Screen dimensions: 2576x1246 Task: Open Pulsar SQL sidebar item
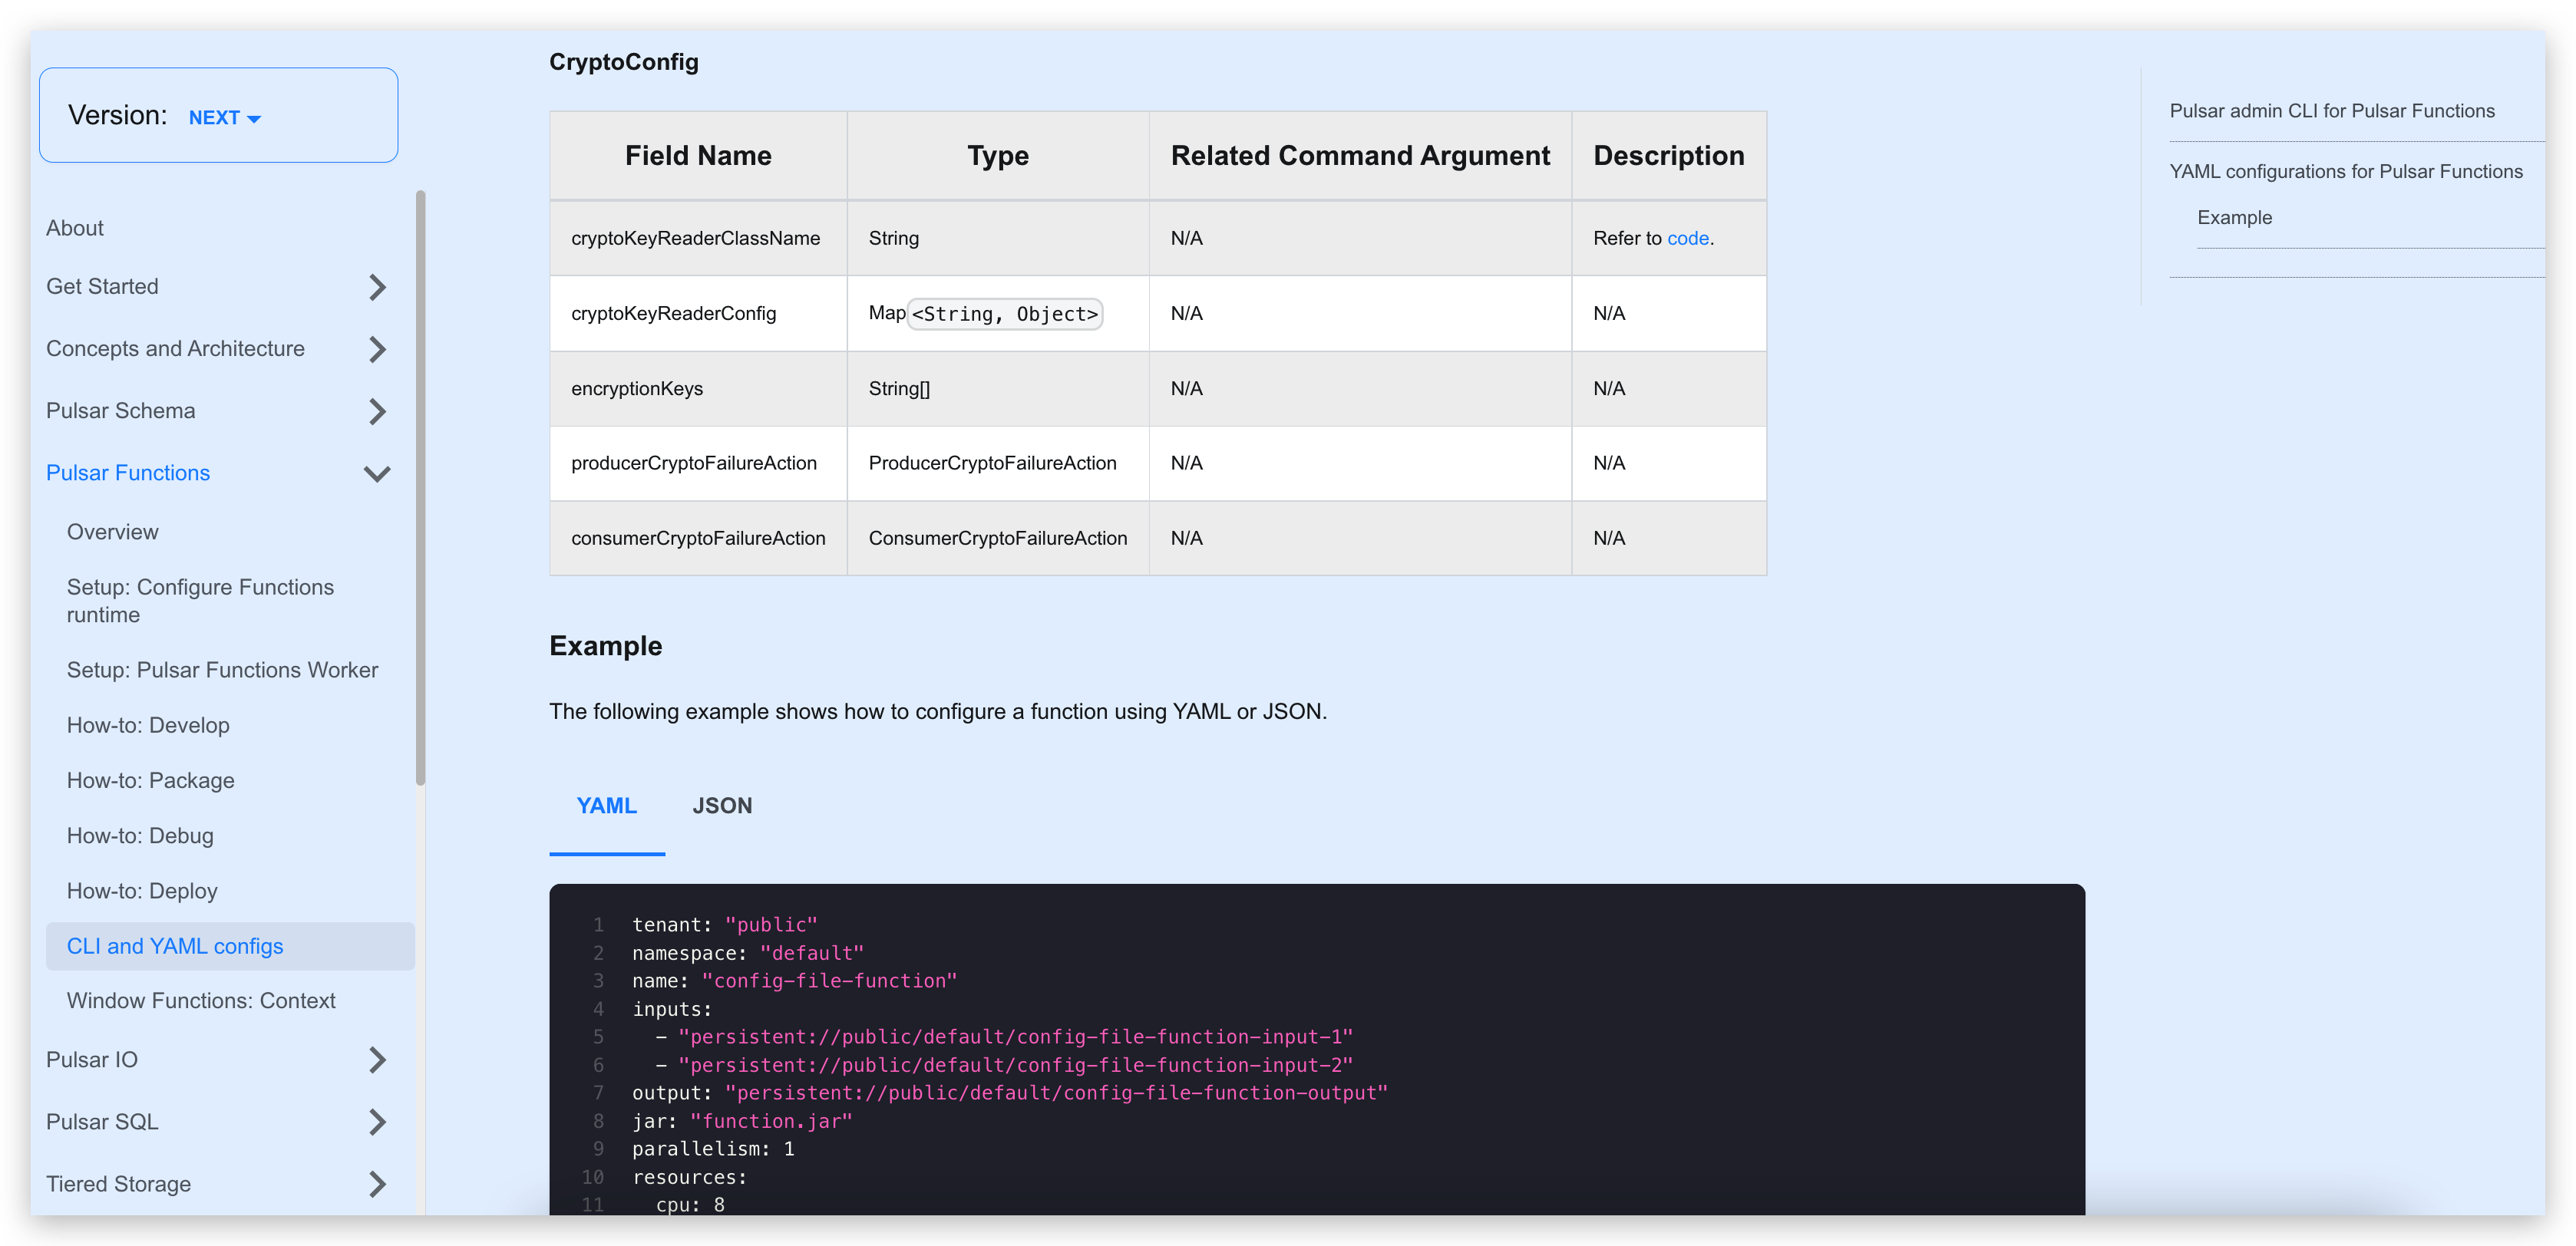click(x=102, y=1121)
